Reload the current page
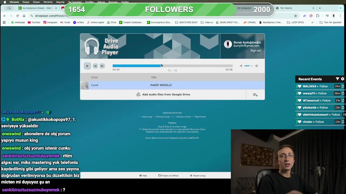This screenshot has height=194, width=346. pos(17,16)
